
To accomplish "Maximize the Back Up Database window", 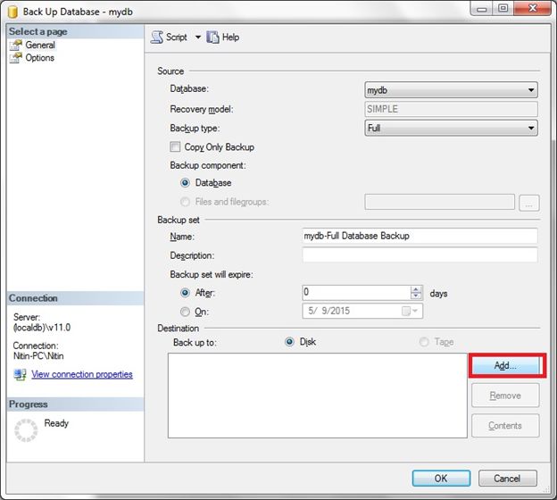I will [503, 8].
